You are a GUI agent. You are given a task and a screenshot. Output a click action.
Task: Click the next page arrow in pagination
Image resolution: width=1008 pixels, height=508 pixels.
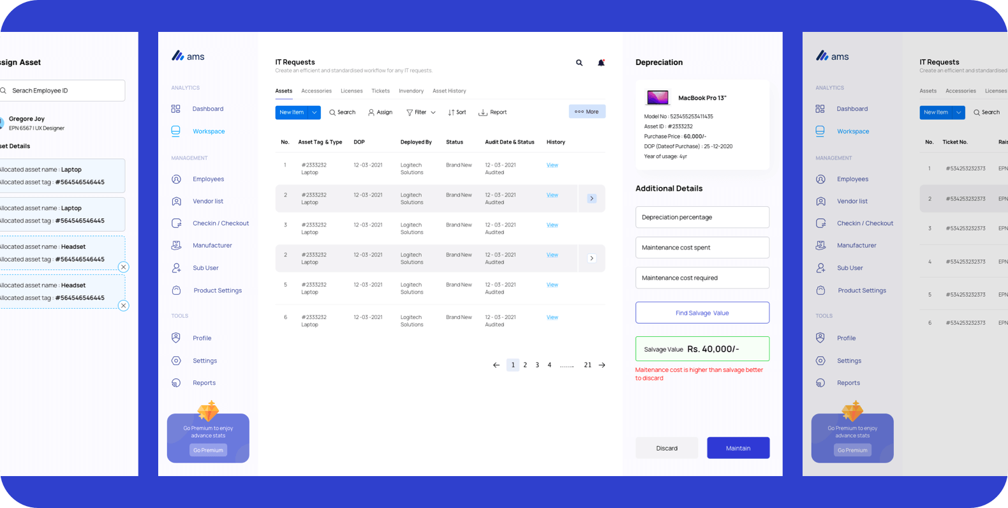[x=602, y=365]
